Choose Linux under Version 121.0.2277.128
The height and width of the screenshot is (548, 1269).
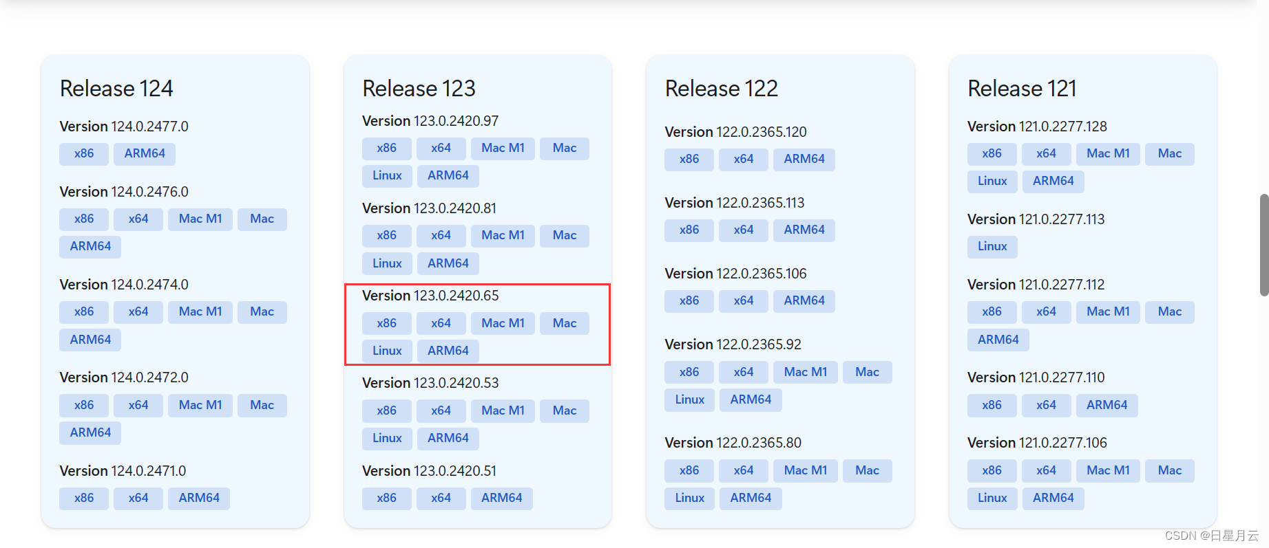(x=992, y=182)
